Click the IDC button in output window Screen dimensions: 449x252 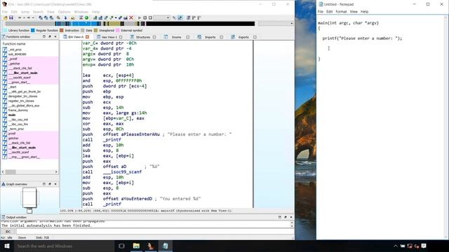[x=8, y=232]
